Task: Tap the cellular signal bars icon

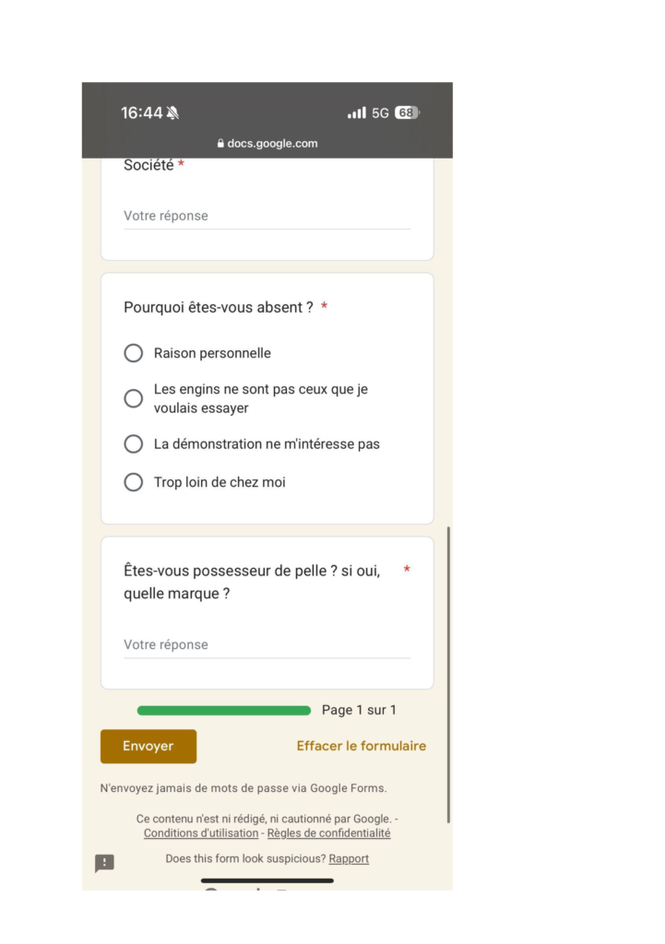Action: pos(357,112)
